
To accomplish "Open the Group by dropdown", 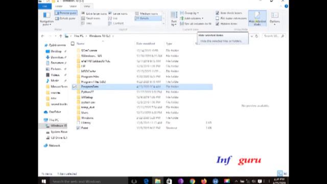I will (190, 13).
